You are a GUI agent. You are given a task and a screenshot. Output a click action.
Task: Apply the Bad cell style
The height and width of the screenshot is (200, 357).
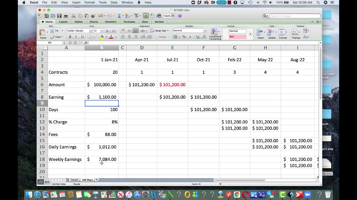point(238,37)
